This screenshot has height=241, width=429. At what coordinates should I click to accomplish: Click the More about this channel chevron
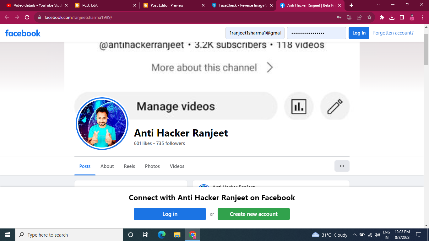(x=270, y=67)
